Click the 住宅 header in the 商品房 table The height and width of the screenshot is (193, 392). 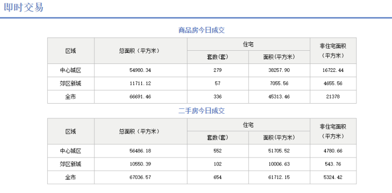click(x=248, y=44)
